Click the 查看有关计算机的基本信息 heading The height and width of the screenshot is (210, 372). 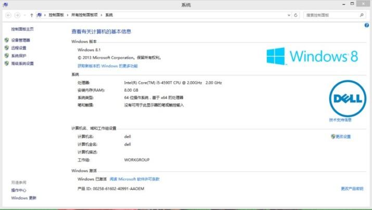click(x=101, y=32)
